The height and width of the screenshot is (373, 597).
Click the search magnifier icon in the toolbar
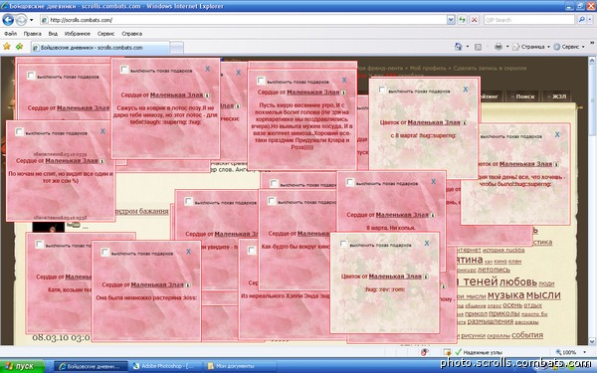[581, 20]
